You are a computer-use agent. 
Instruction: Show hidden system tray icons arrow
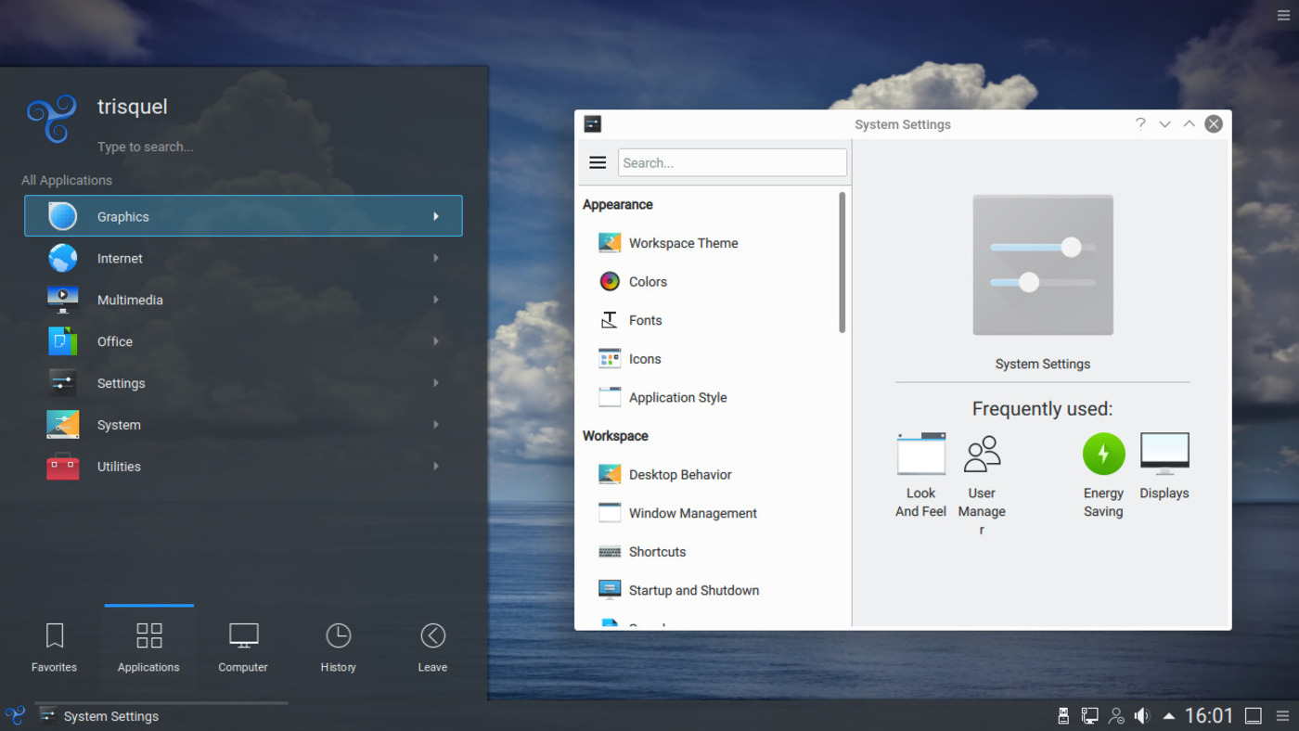coord(1169,715)
